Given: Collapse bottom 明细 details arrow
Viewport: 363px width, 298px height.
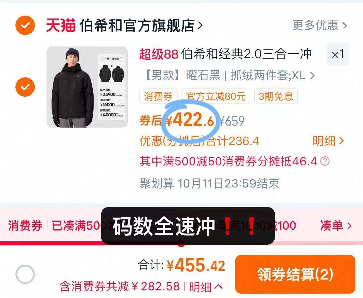Looking at the screenshot, I should coord(206,287).
